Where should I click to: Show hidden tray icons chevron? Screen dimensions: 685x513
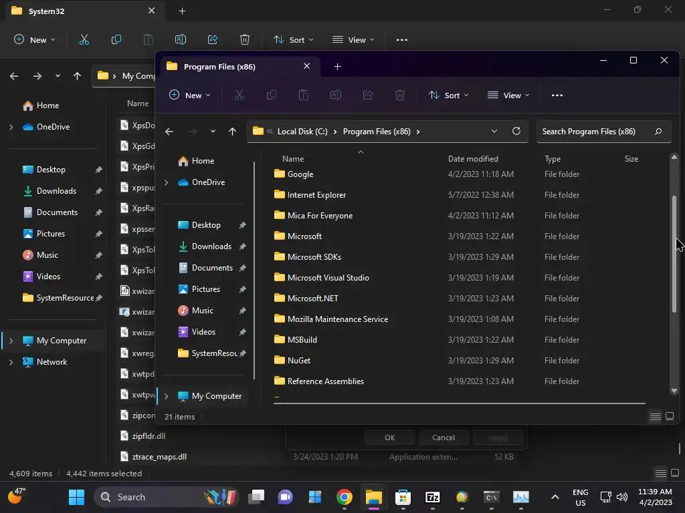click(x=555, y=497)
